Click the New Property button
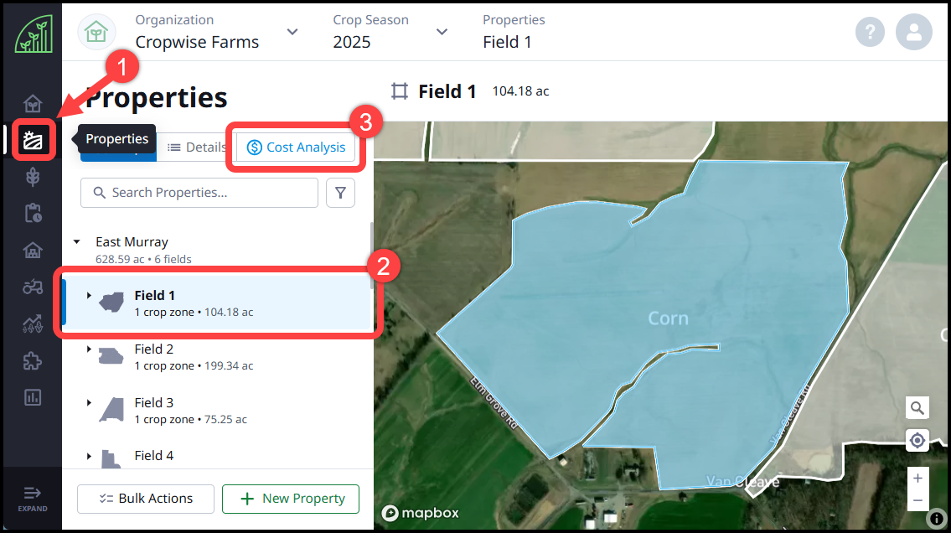 point(291,499)
